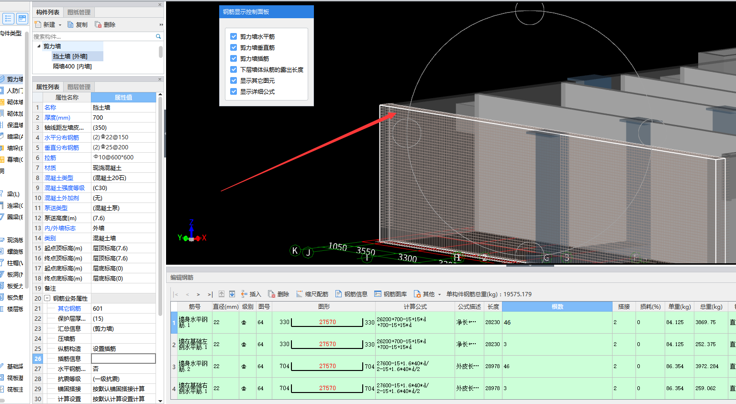736x404 pixels.
Task: Switch to the 图层管理 tab
Action: coord(79,87)
